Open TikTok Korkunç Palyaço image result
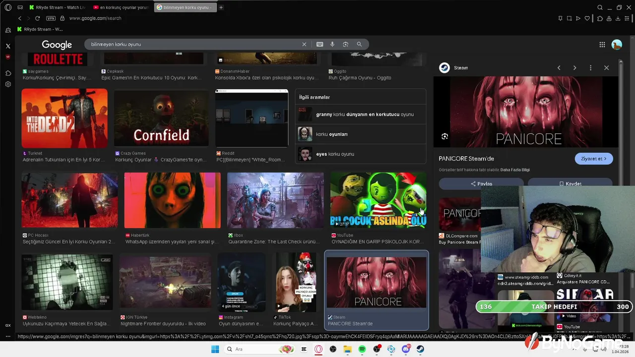This screenshot has height=357, width=635. coord(296,282)
